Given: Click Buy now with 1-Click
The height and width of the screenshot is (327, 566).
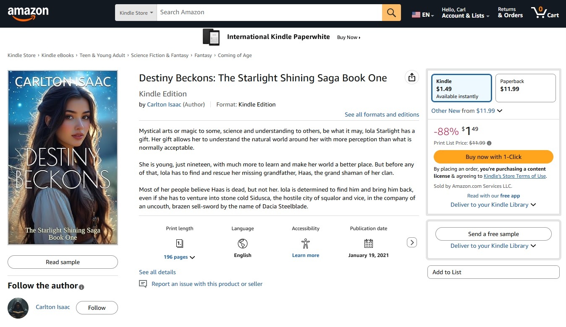Looking at the screenshot, I should 493,157.
